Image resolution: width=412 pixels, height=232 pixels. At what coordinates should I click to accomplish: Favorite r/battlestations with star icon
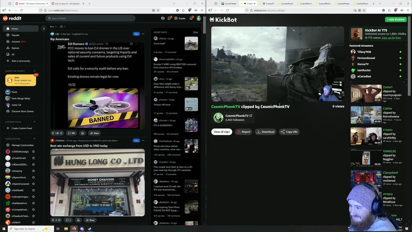[x=33, y=203]
